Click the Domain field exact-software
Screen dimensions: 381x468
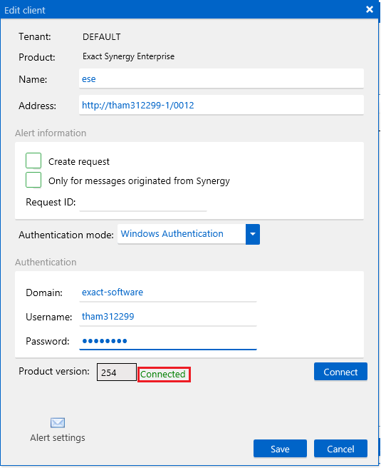(168, 292)
